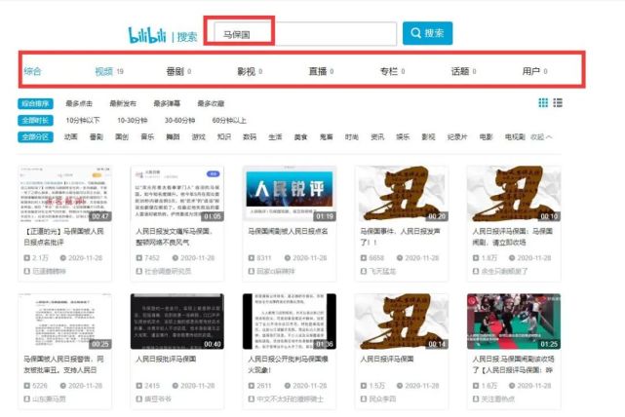625x417 pixels.
Task: Open the 视频 19 tab
Action: (x=109, y=71)
